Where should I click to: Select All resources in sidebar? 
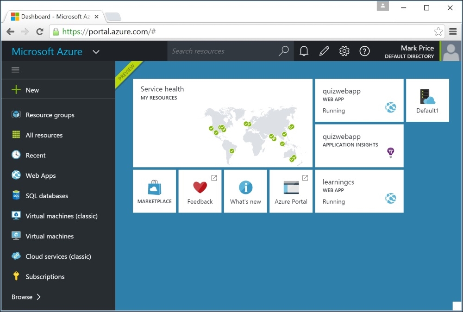tap(58, 135)
